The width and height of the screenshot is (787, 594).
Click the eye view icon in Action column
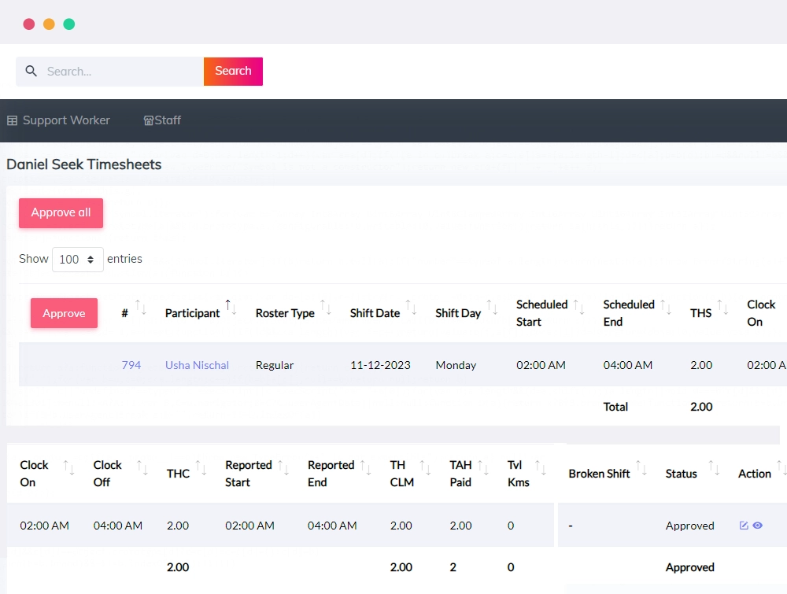pos(758,526)
